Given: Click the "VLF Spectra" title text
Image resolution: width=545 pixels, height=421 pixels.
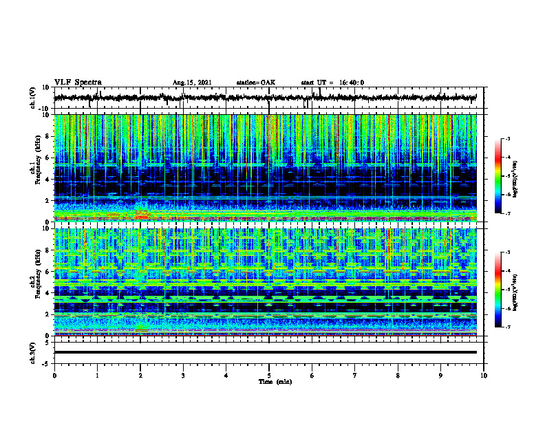Looking at the screenshot, I should (x=78, y=83).
